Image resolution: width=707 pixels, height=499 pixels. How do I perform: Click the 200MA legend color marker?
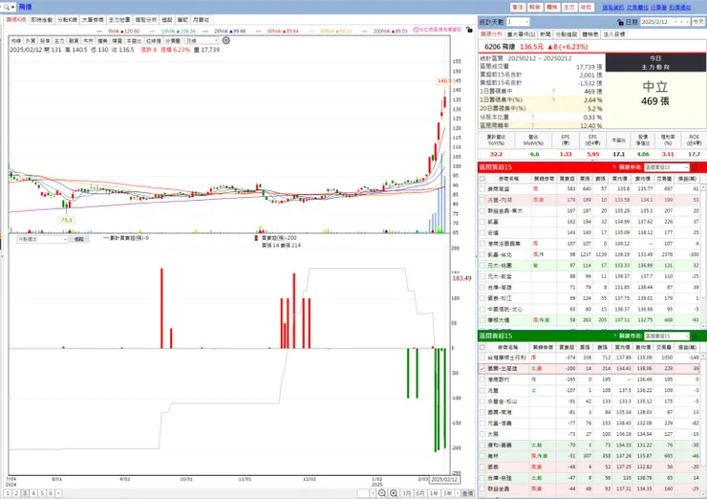[x=366, y=32]
